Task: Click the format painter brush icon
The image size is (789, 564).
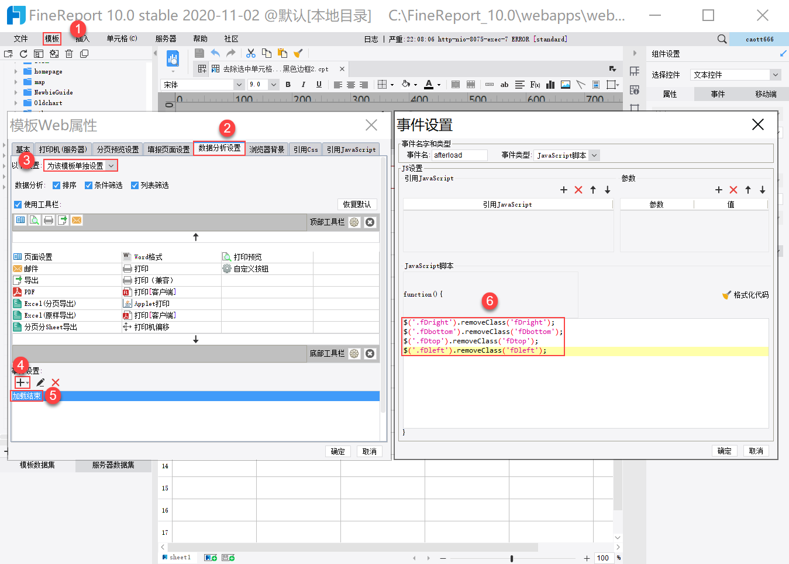Action: click(298, 53)
